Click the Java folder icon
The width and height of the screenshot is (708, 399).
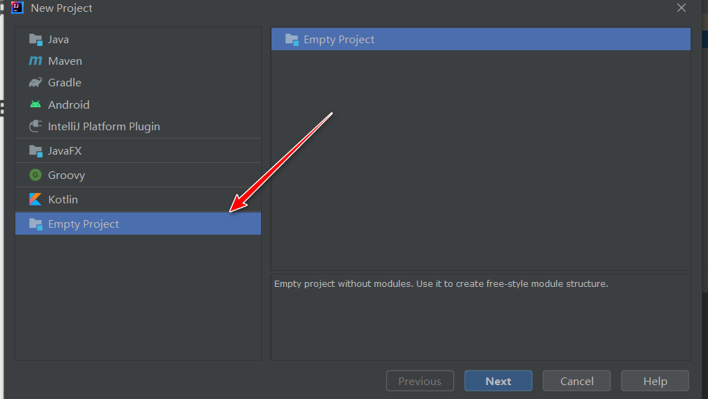36,40
